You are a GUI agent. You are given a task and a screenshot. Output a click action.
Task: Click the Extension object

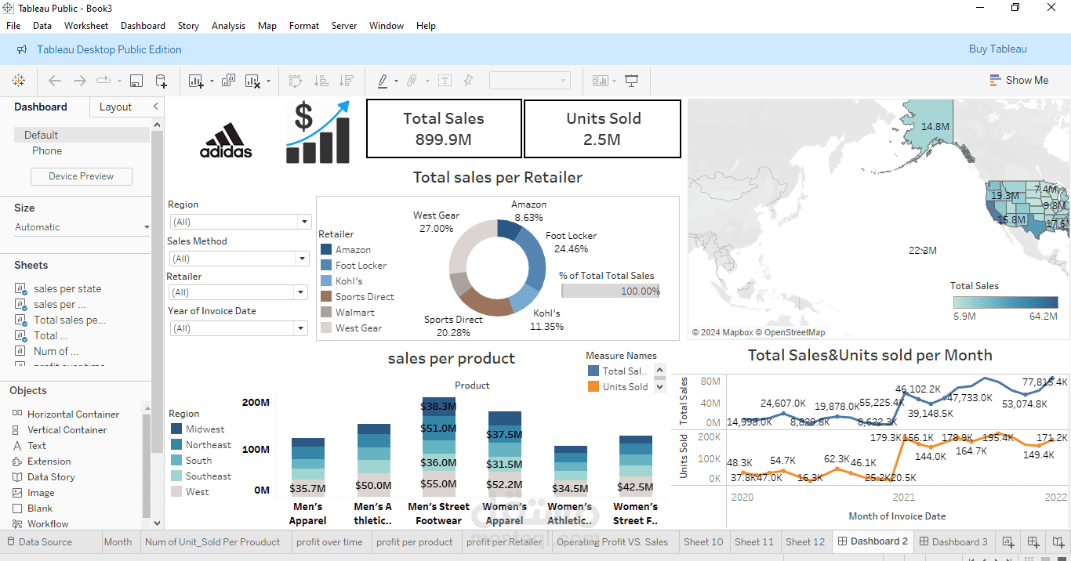point(49,461)
